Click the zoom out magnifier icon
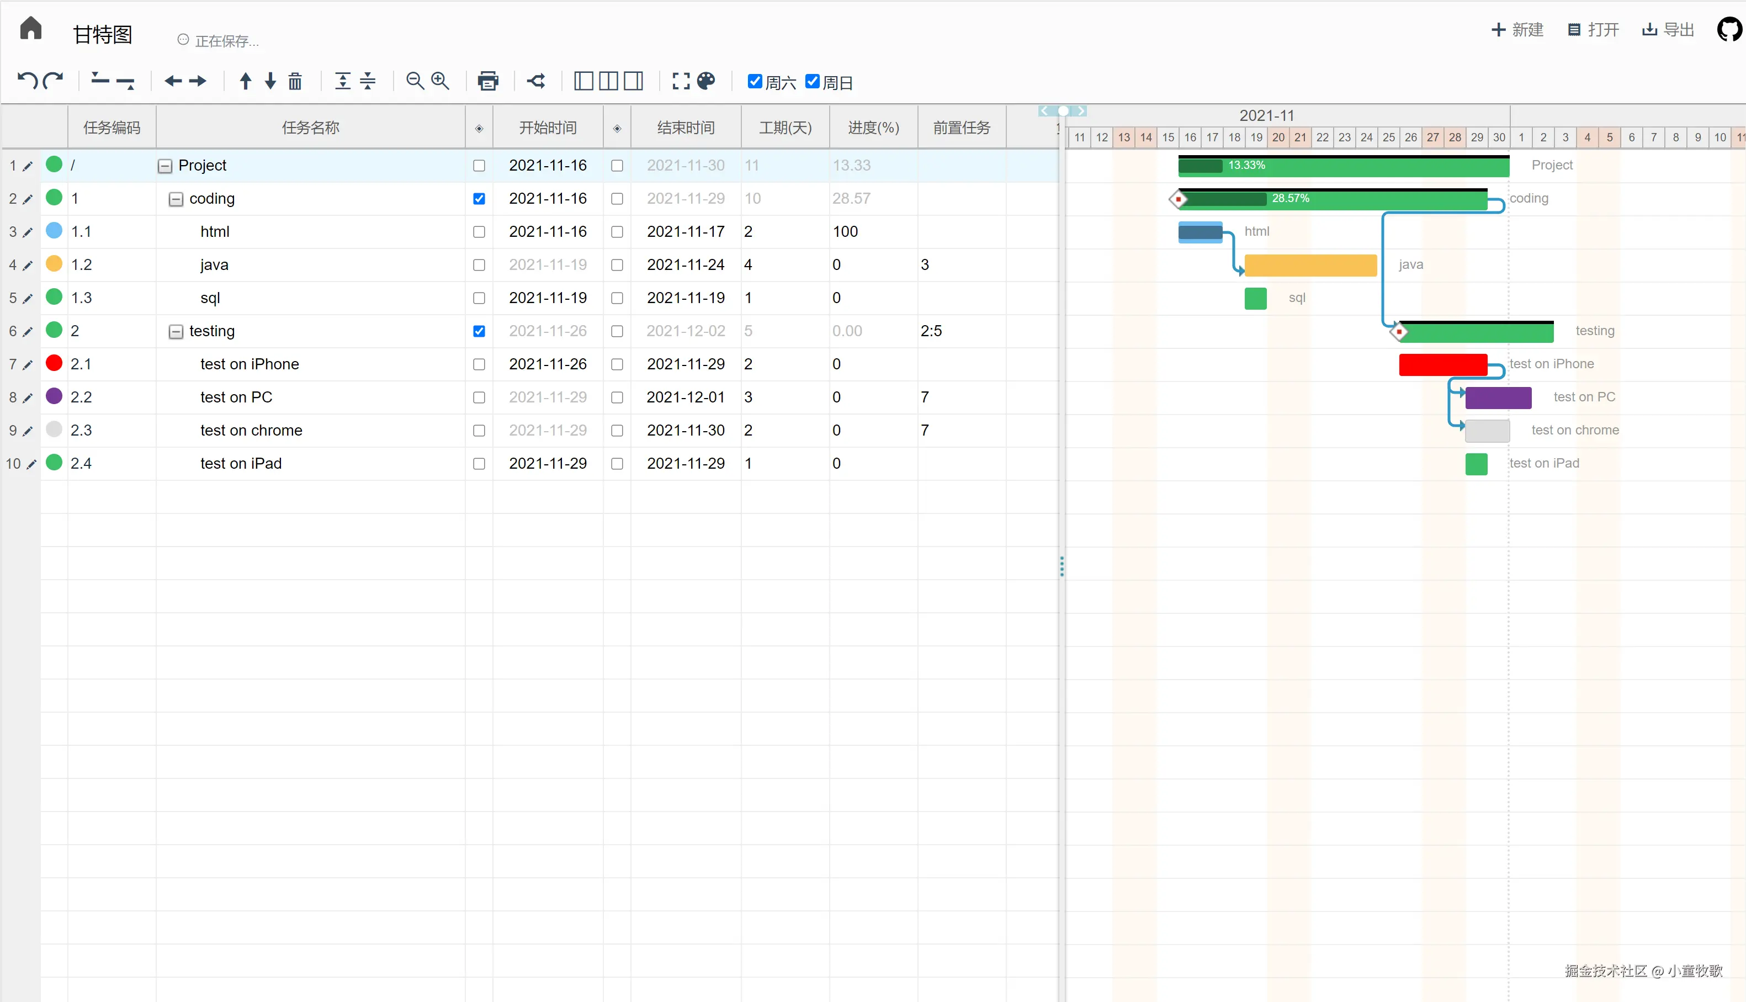Image resolution: width=1746 pixels, height=1002 pixels. pyautogui.click(x=415, y=81)
